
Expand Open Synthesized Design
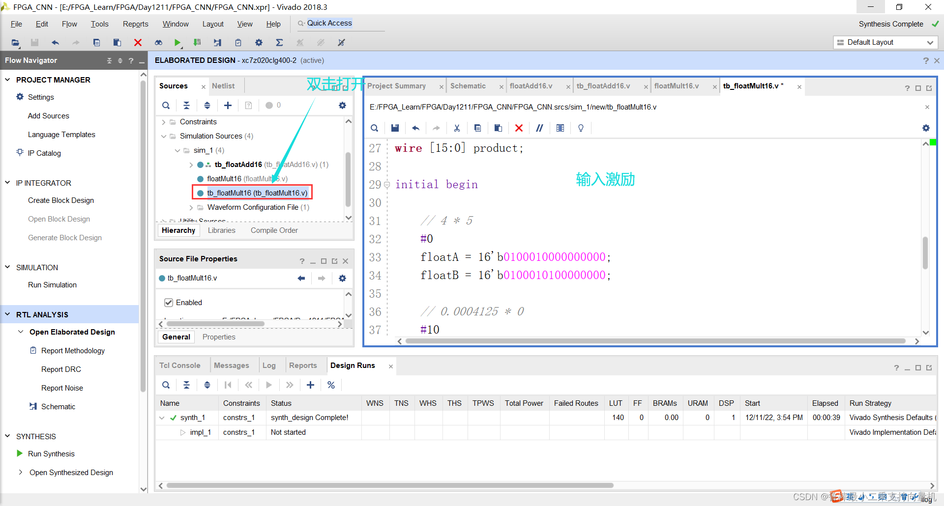[x=21, y=473]
